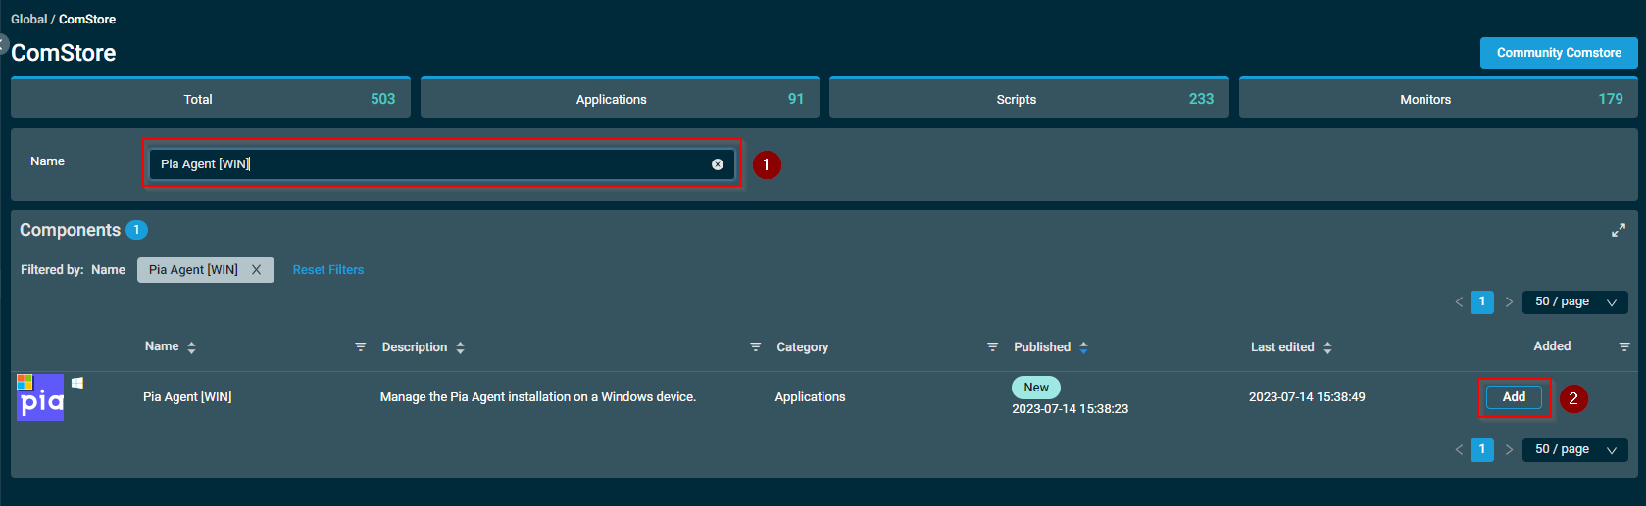
Task: Sort the table by the Name column
Action: (x=191, y=347)
